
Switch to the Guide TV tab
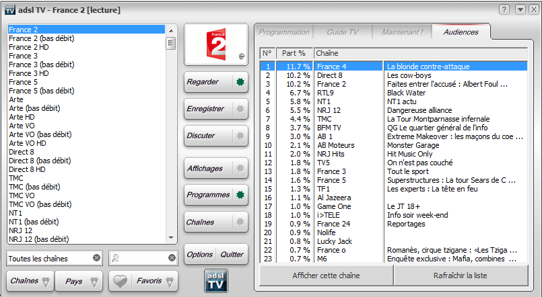(x=343, y=32)
